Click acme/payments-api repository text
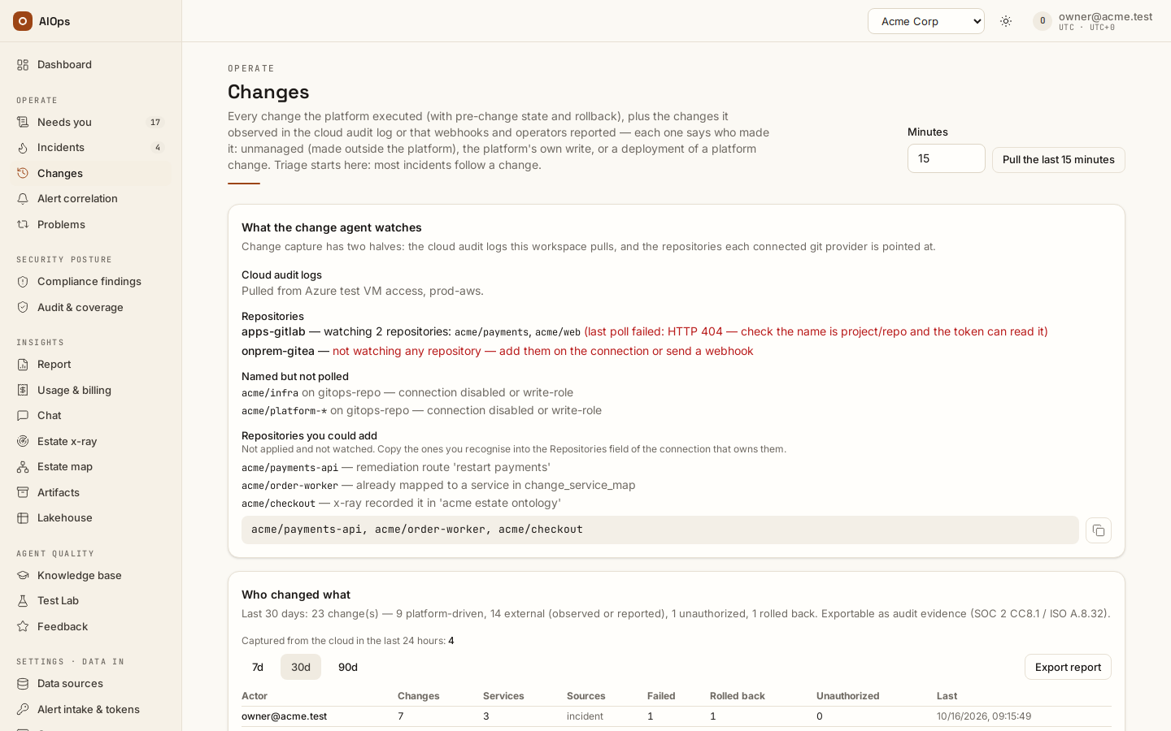 click(289, 468)
